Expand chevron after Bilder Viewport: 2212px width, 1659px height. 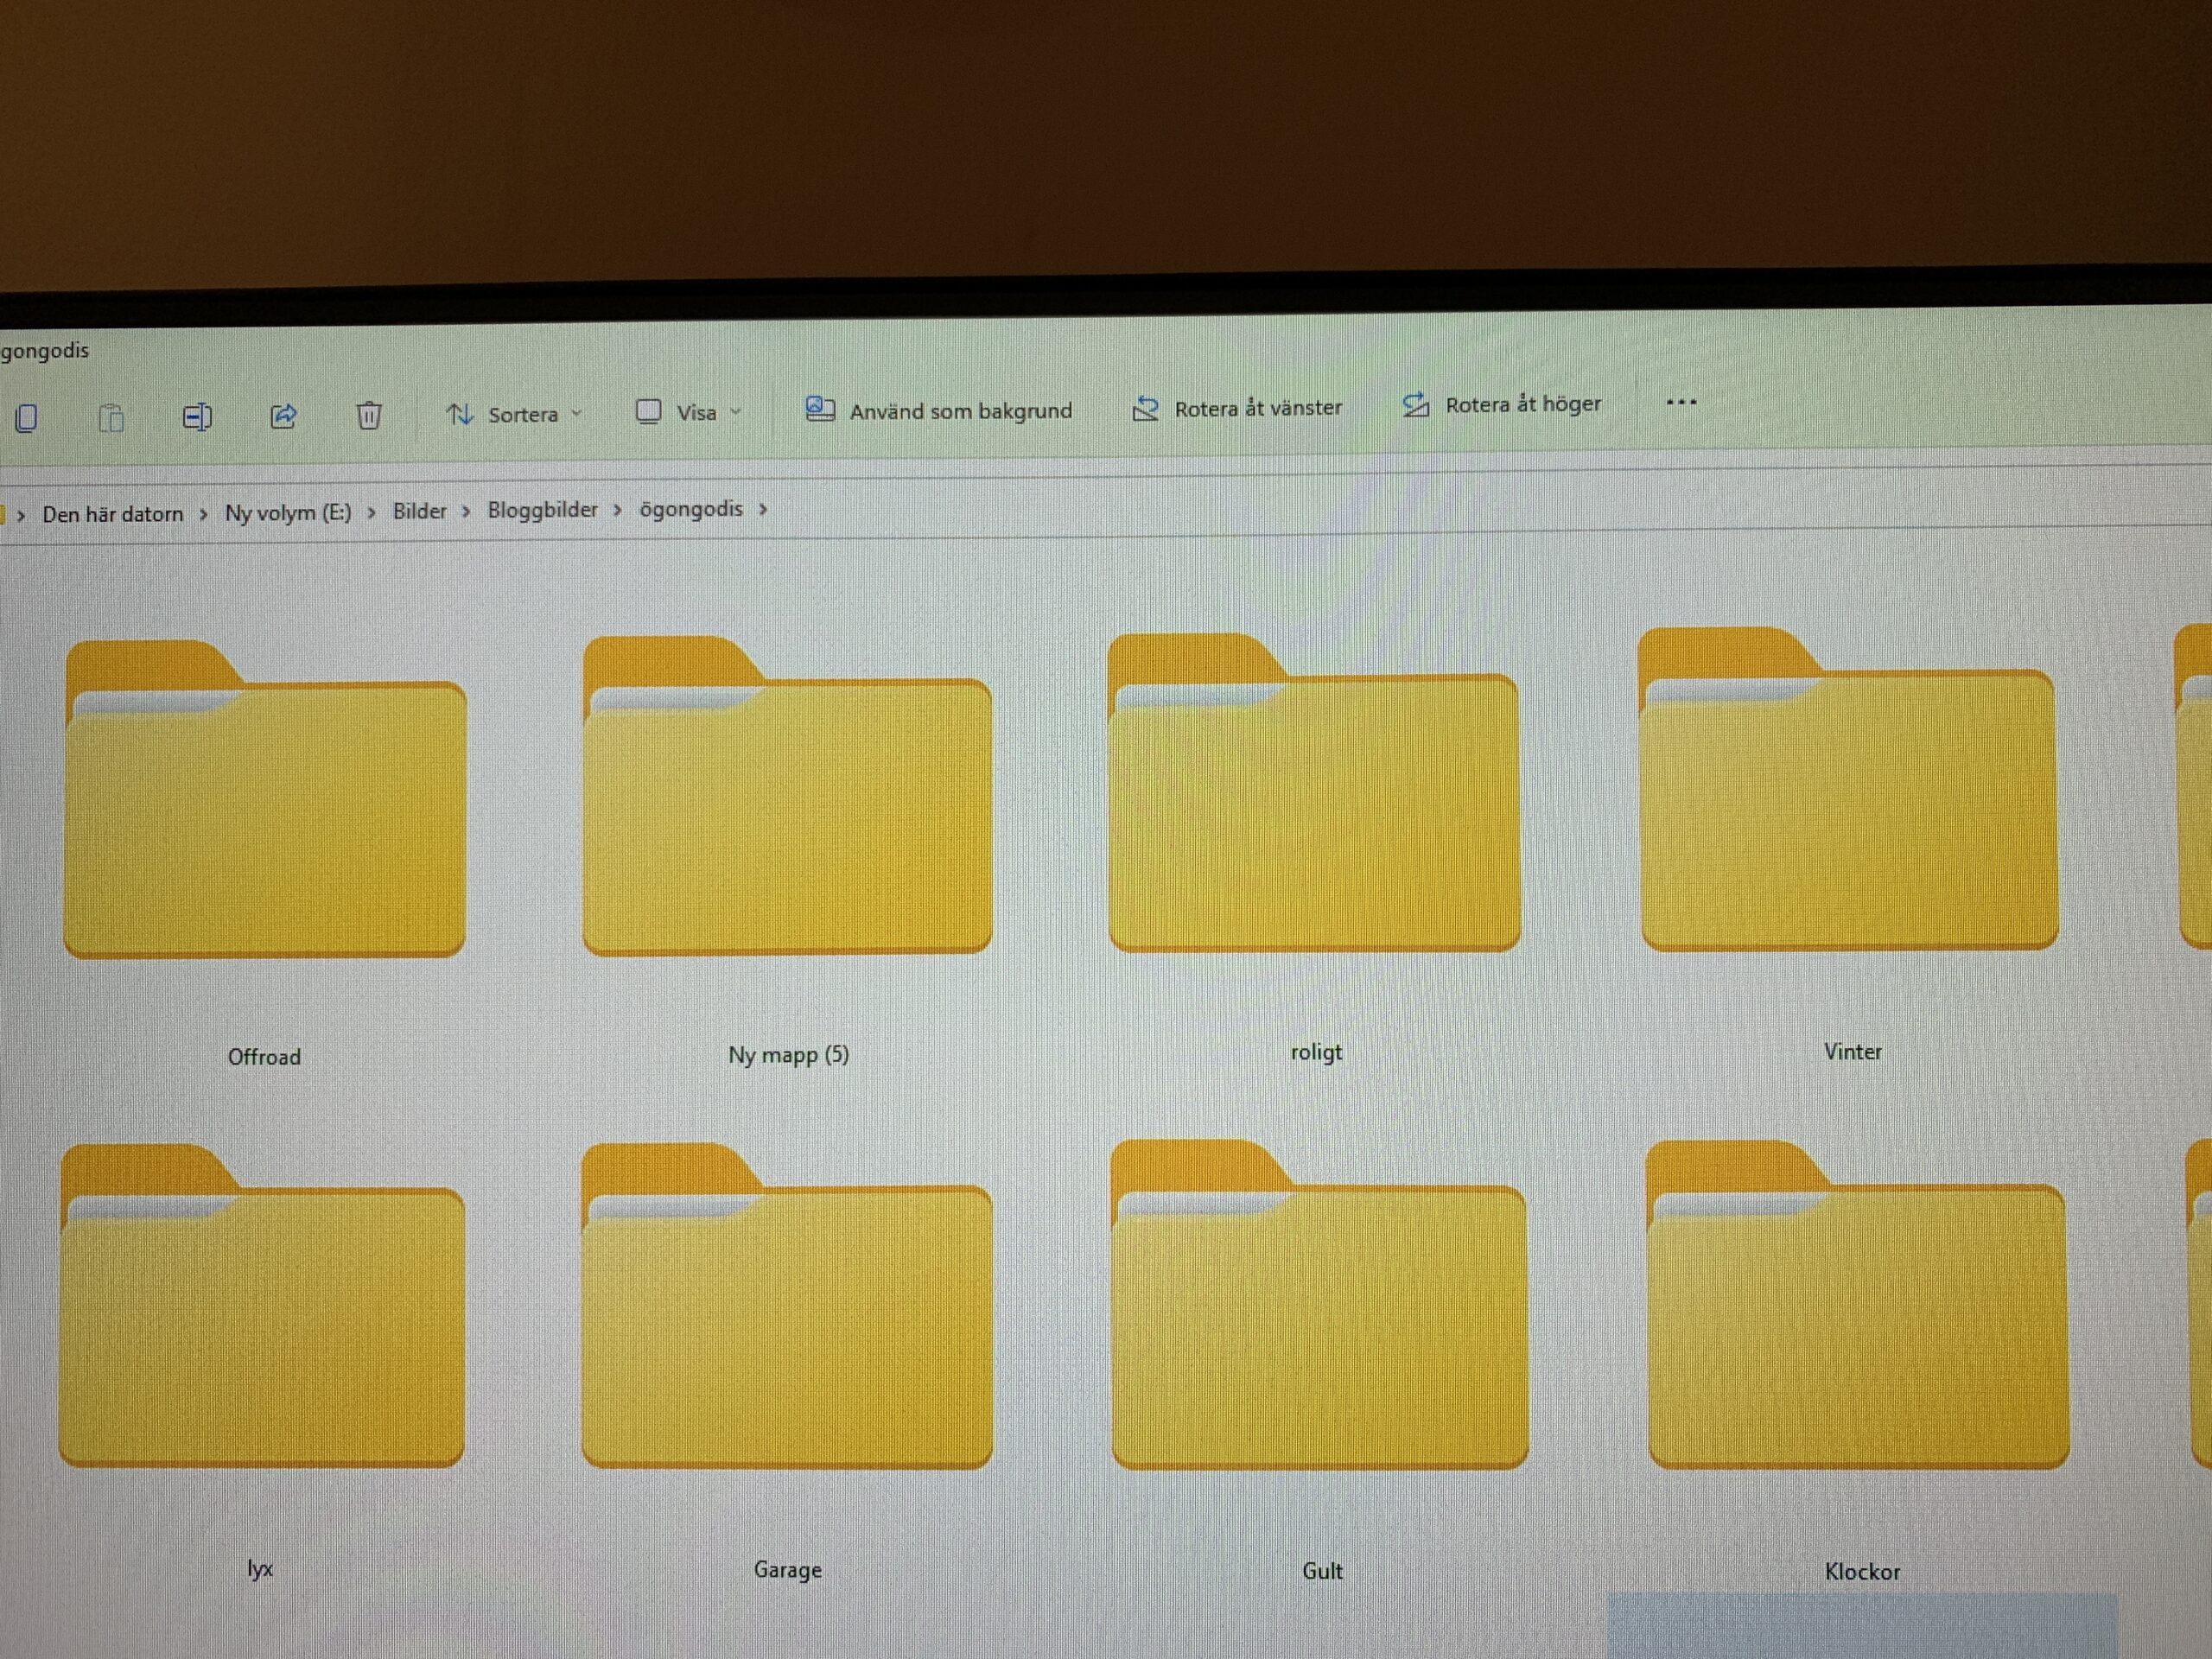coord(466,512)
